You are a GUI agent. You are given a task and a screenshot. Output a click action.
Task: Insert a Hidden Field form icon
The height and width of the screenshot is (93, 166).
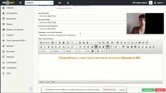(147, 43)
